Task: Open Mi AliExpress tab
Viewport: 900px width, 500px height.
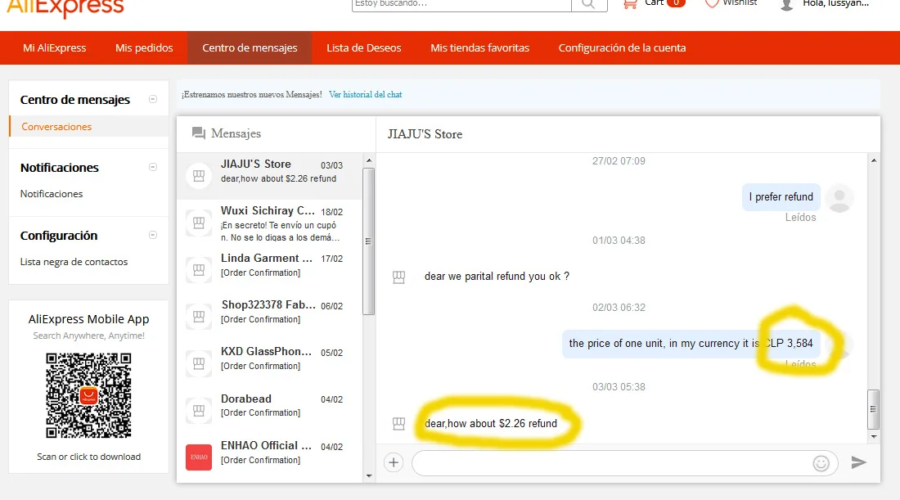Action: (55, 47)
